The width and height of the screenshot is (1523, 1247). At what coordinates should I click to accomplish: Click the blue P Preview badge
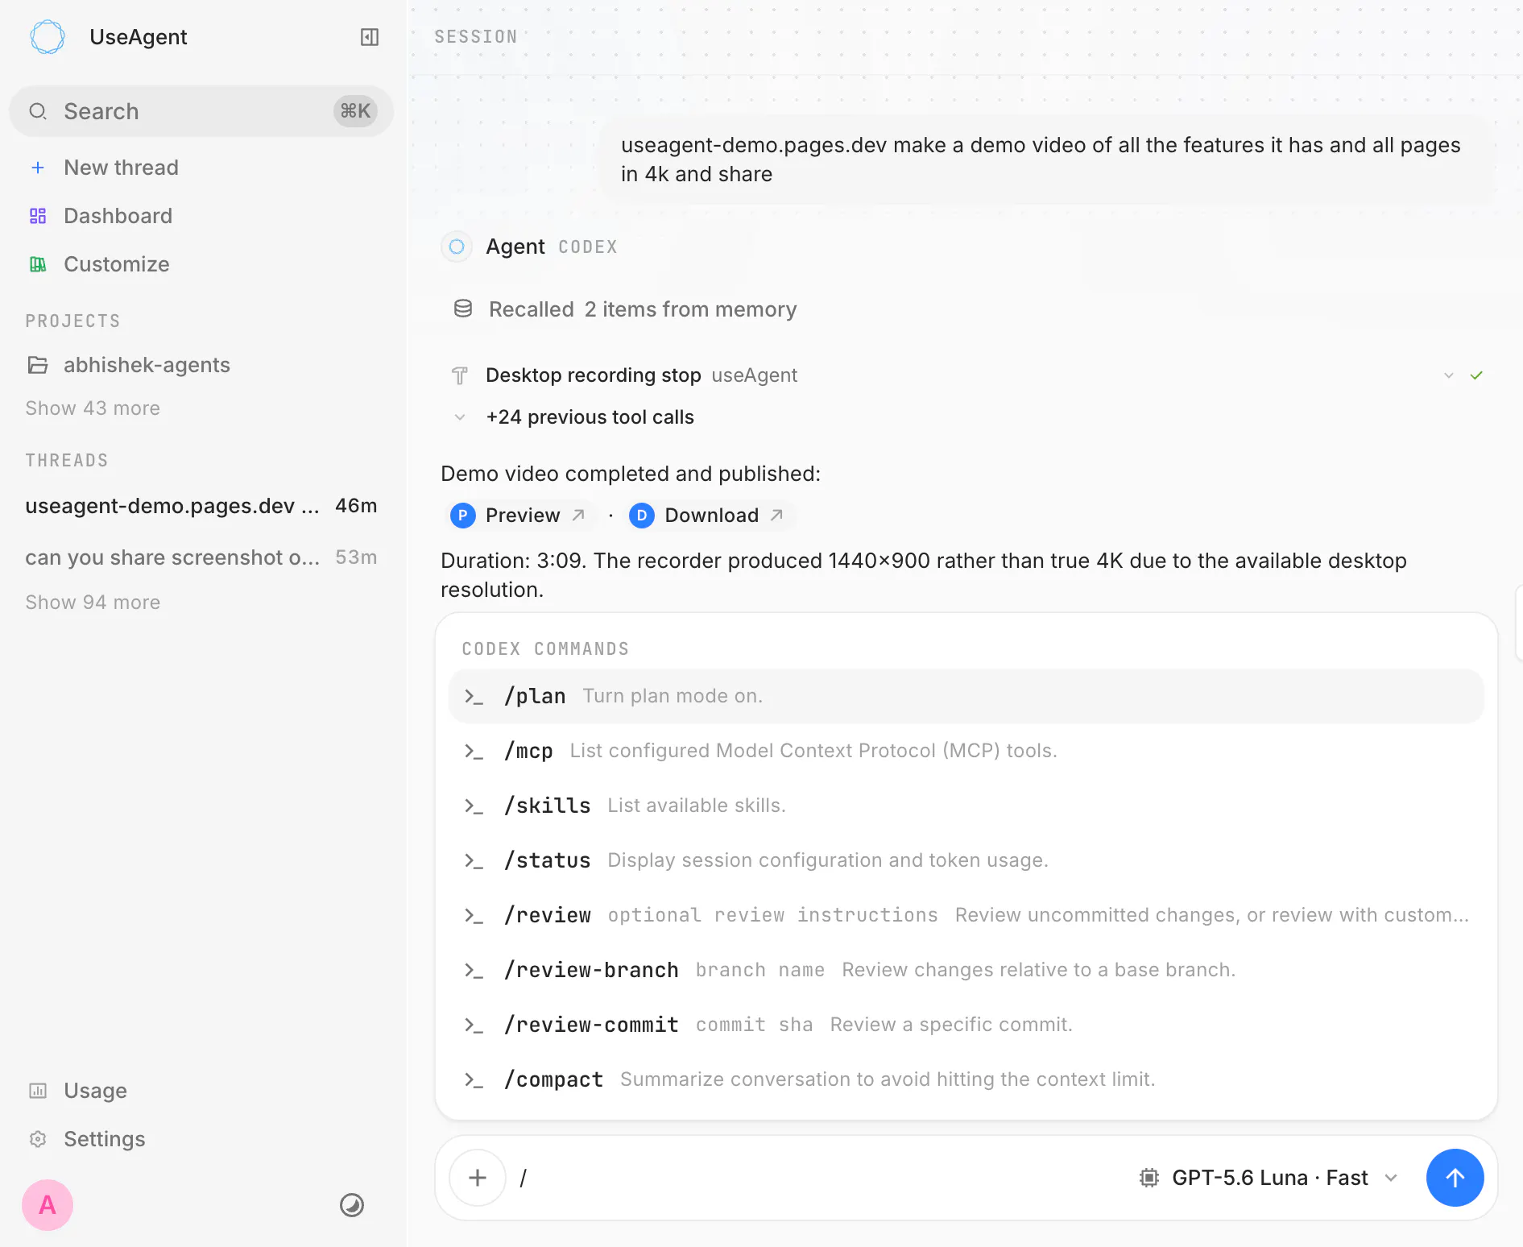click(463, 516)
